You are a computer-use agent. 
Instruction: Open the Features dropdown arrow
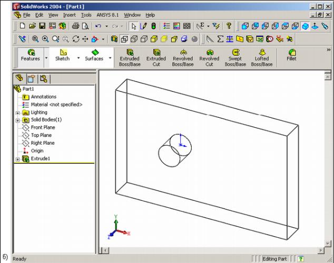(x=46, y=58)
